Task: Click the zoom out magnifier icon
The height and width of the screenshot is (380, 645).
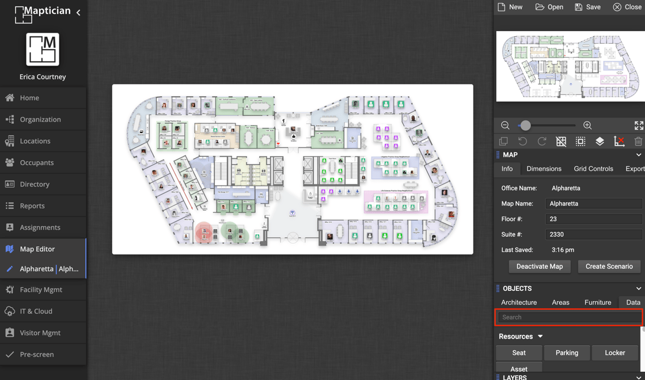Action: click(x=505, y=126)
